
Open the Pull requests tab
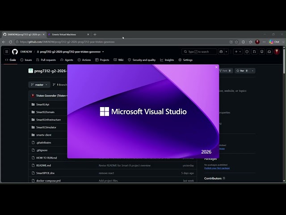click(46, 60)
